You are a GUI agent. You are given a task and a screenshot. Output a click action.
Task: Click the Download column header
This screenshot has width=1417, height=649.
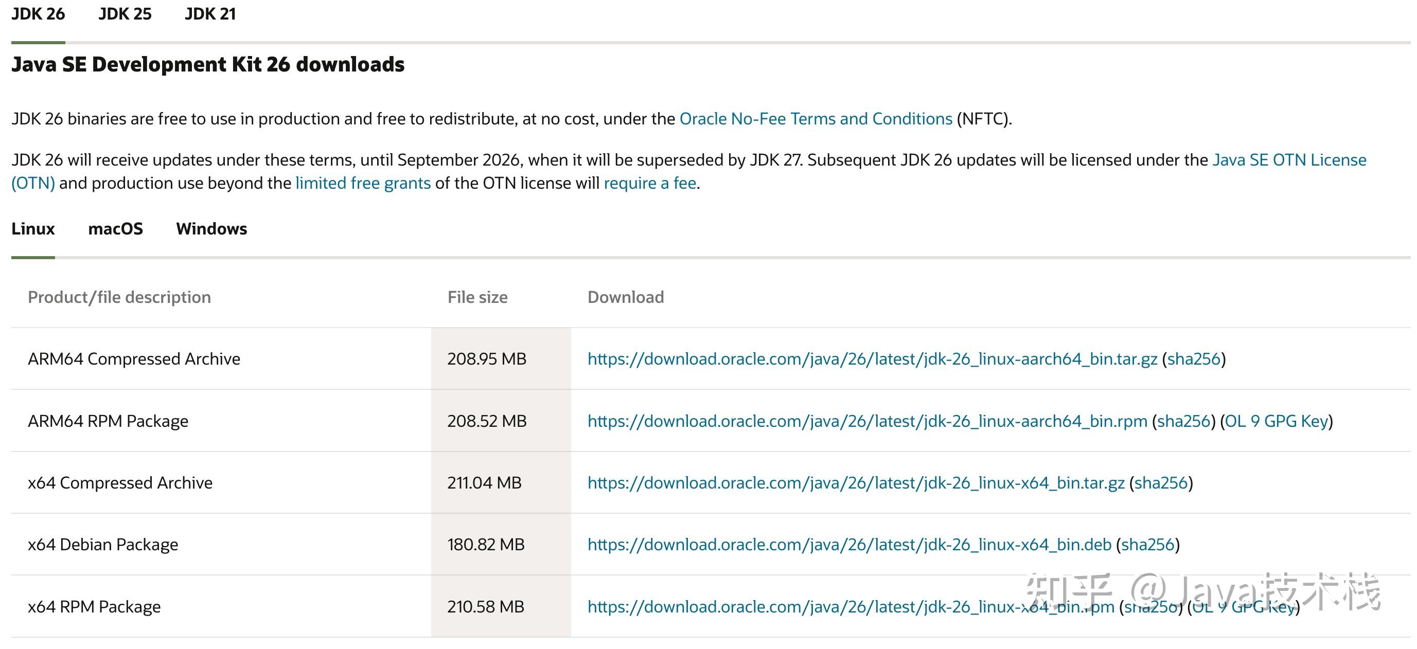click(626, 298)
